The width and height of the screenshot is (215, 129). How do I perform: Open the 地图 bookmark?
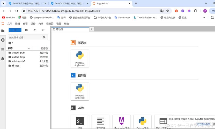(22, 18)
